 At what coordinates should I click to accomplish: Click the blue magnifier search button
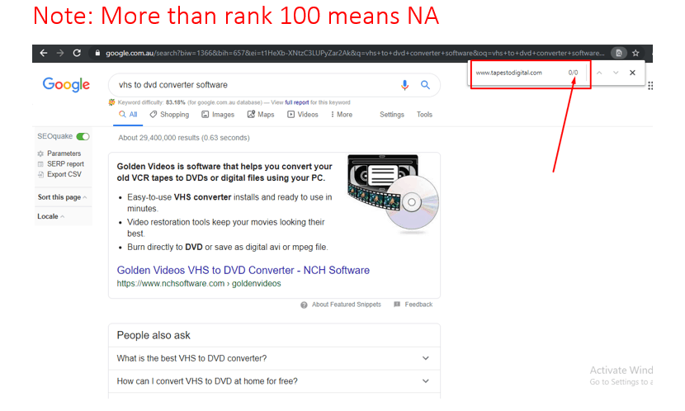click(425, 85)
